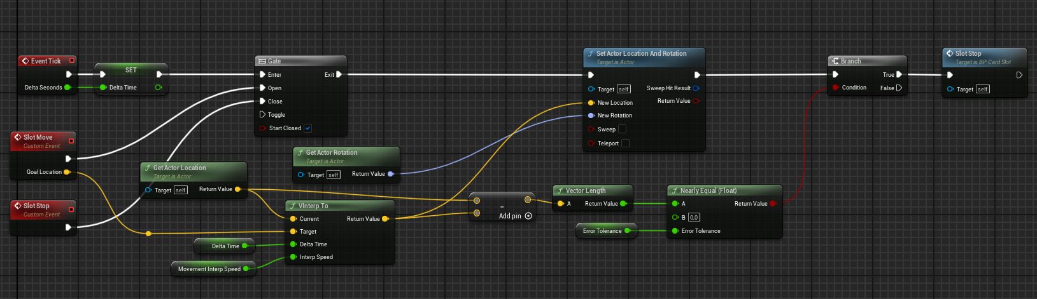The width and height of the screenshot is (1037, 299).
Task: Select the Movement Interp Speed variable node
Action: [x=209, y=269]
